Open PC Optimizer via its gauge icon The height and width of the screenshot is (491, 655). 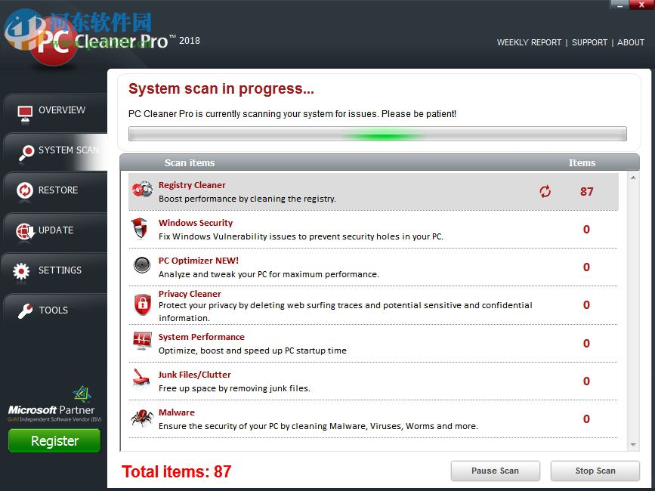click(x=142, y=265)
